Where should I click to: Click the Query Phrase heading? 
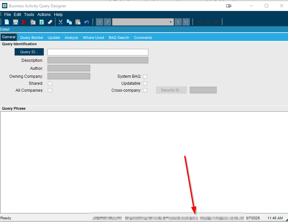14,109
